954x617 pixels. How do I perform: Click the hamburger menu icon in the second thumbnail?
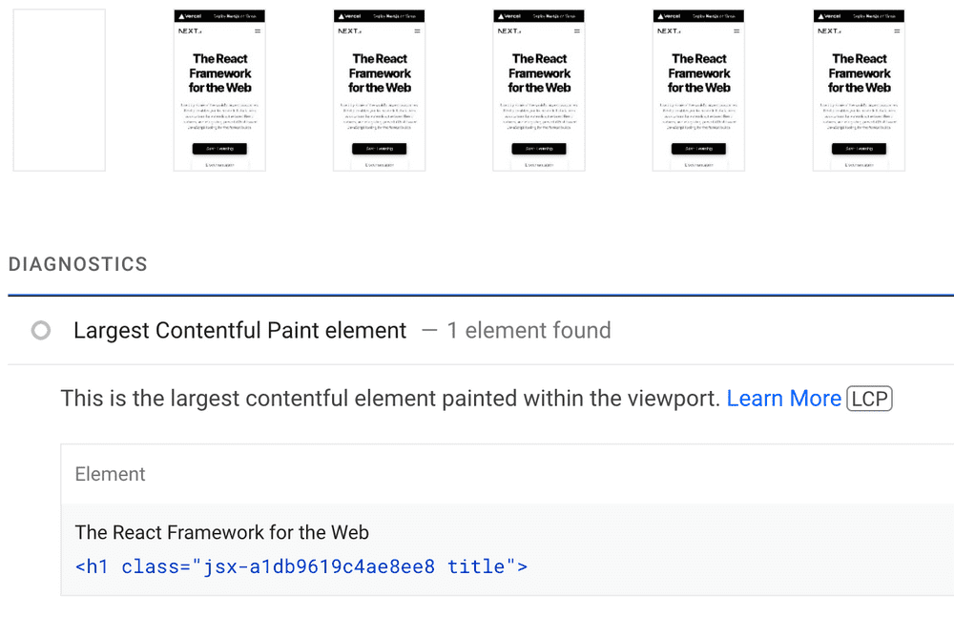[258, 30]
